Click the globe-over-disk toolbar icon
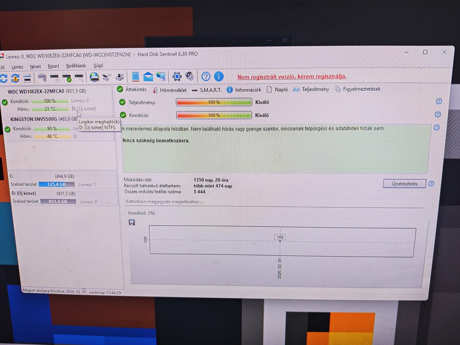The height and width of the screenshot is (345, 460). pos(94,77)
